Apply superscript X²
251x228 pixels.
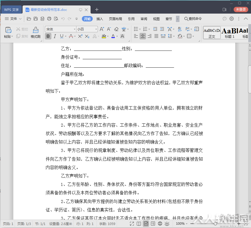(x=80, y=36)
